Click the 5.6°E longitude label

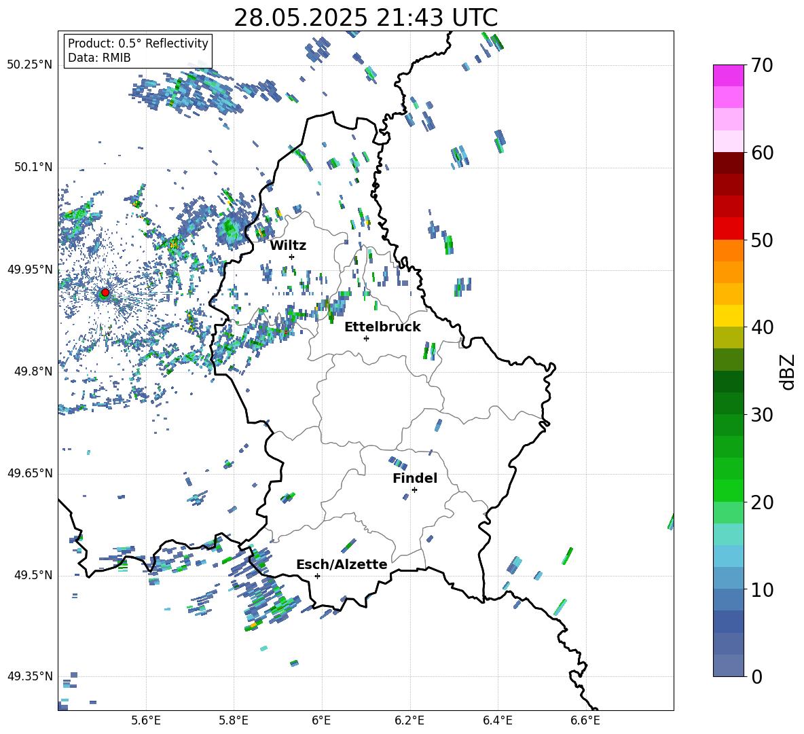(146, 720)
